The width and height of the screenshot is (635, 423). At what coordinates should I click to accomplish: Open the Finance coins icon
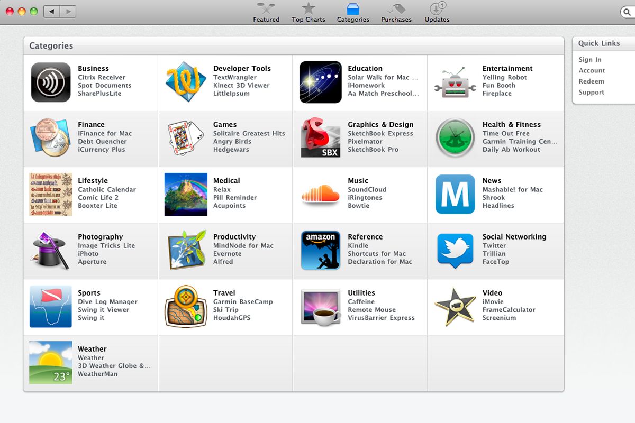[x=51, y=138]
